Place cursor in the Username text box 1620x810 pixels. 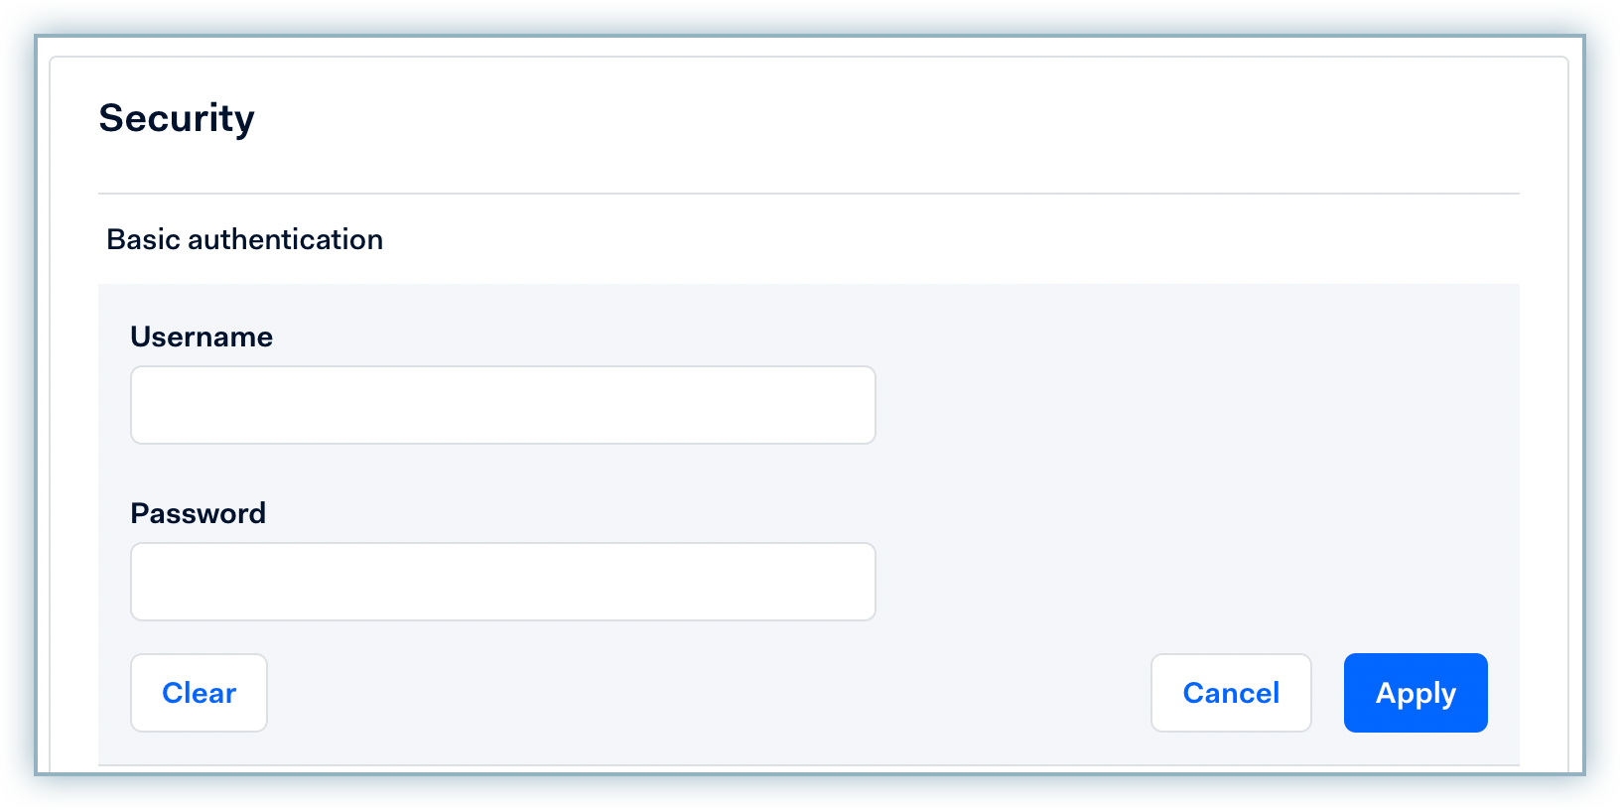coord(502,405)
